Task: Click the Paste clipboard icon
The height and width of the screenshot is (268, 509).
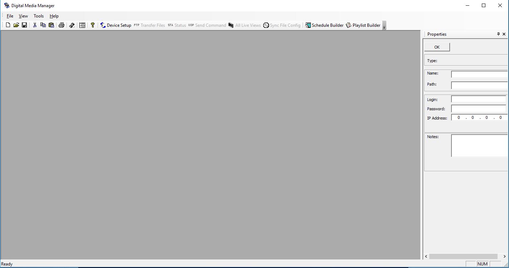Action: pyautogui.click(x=51, y=25)
